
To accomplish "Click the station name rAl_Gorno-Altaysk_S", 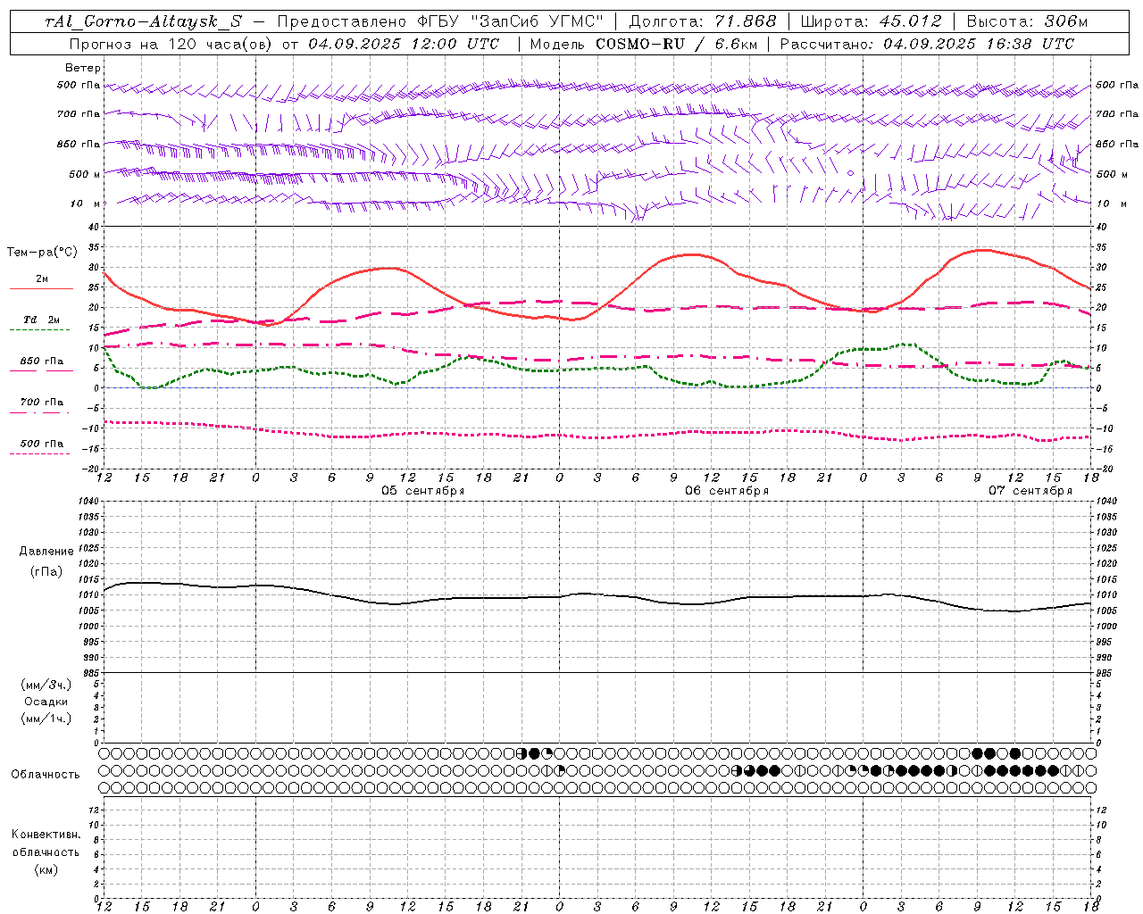I will tap(144, 21).
